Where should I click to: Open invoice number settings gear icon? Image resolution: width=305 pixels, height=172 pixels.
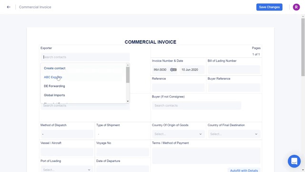tap(172, 70)
